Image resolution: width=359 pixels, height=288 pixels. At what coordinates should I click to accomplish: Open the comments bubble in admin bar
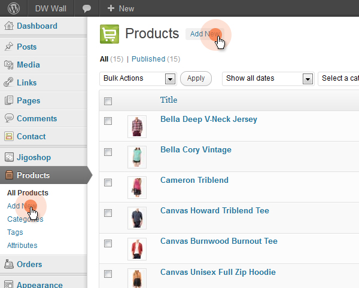pos(87,9)
